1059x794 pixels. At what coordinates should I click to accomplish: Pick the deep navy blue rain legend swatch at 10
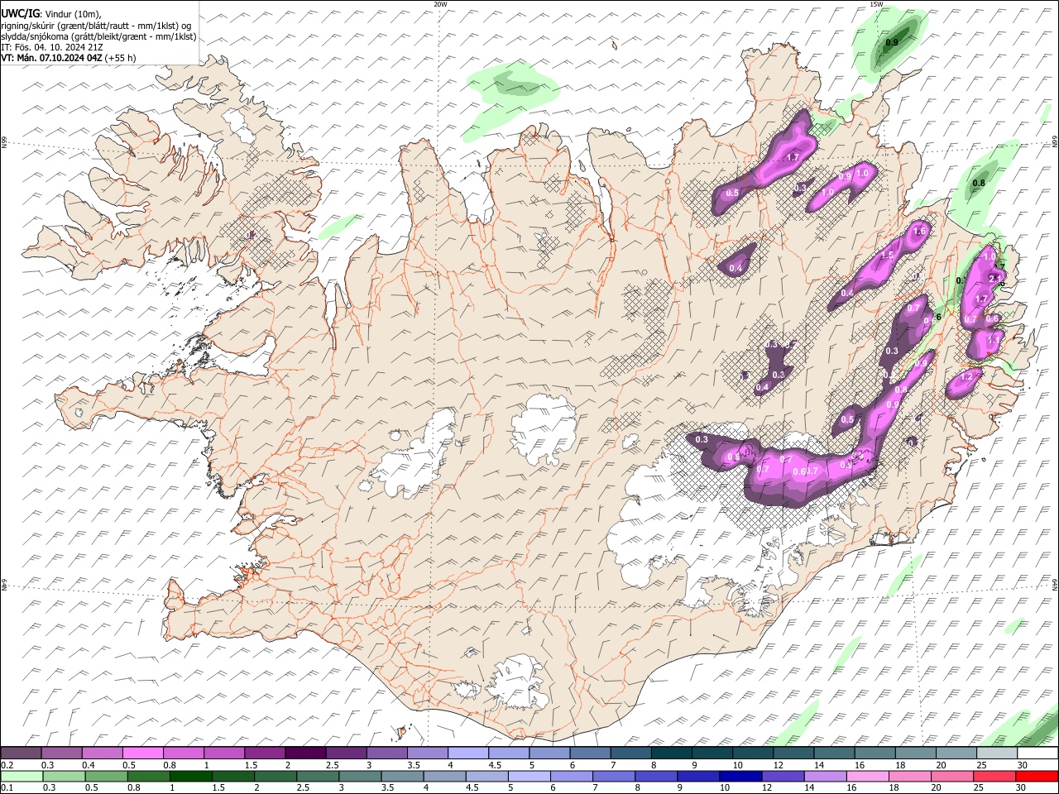click(x=740, y=776)
